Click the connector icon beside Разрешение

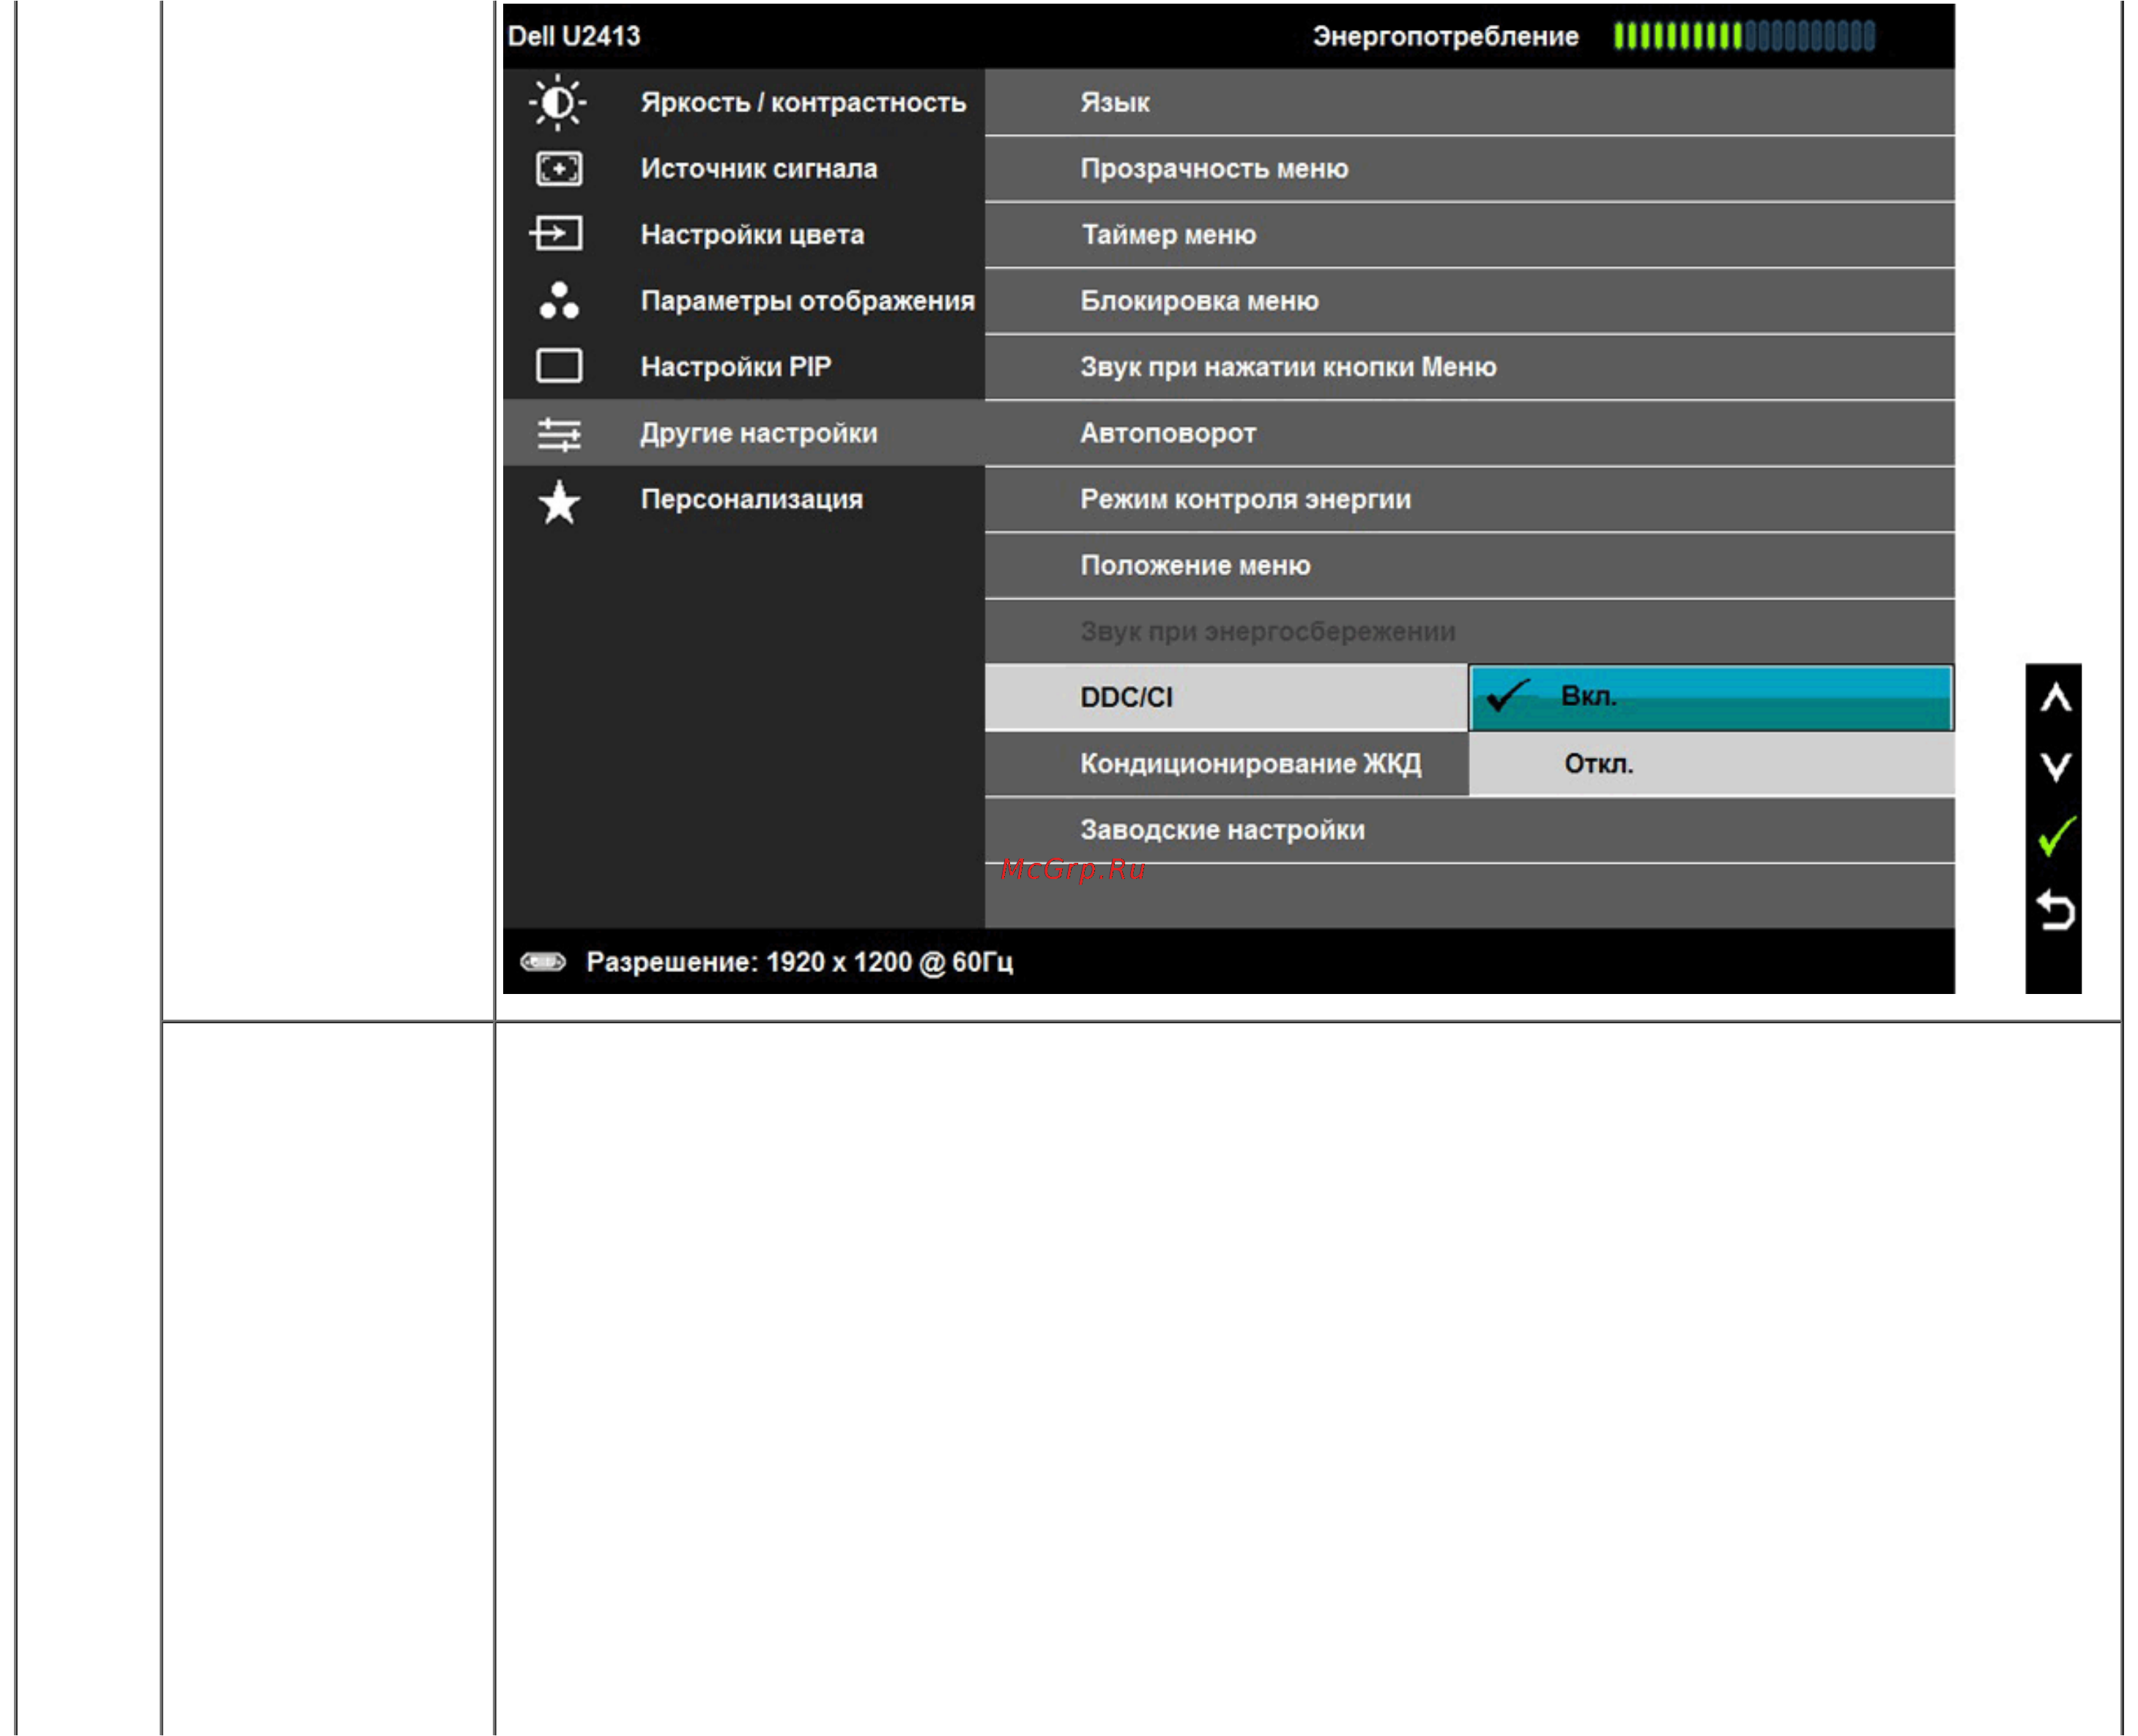(542, 962)
